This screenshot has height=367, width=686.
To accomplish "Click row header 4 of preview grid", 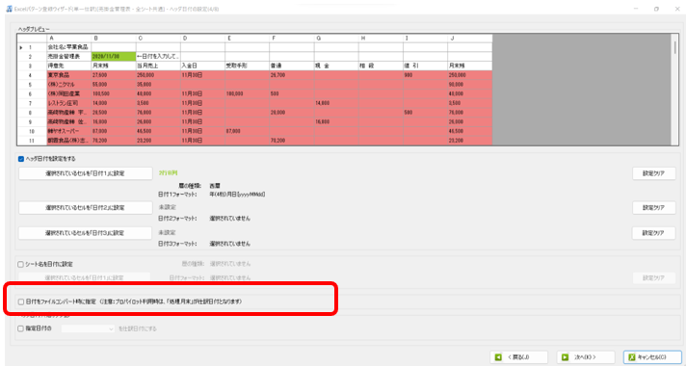I will pos(32,75).
